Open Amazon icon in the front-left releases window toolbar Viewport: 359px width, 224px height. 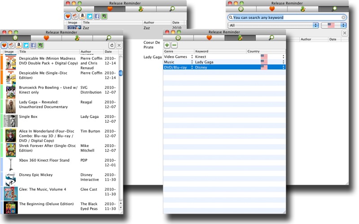[x=19, y=45]
